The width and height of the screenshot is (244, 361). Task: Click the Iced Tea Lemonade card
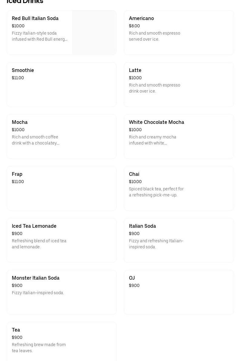coord(62,240)
